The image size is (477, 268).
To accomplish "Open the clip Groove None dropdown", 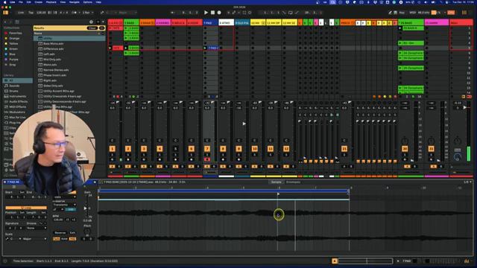I will [x=37, y=228].
